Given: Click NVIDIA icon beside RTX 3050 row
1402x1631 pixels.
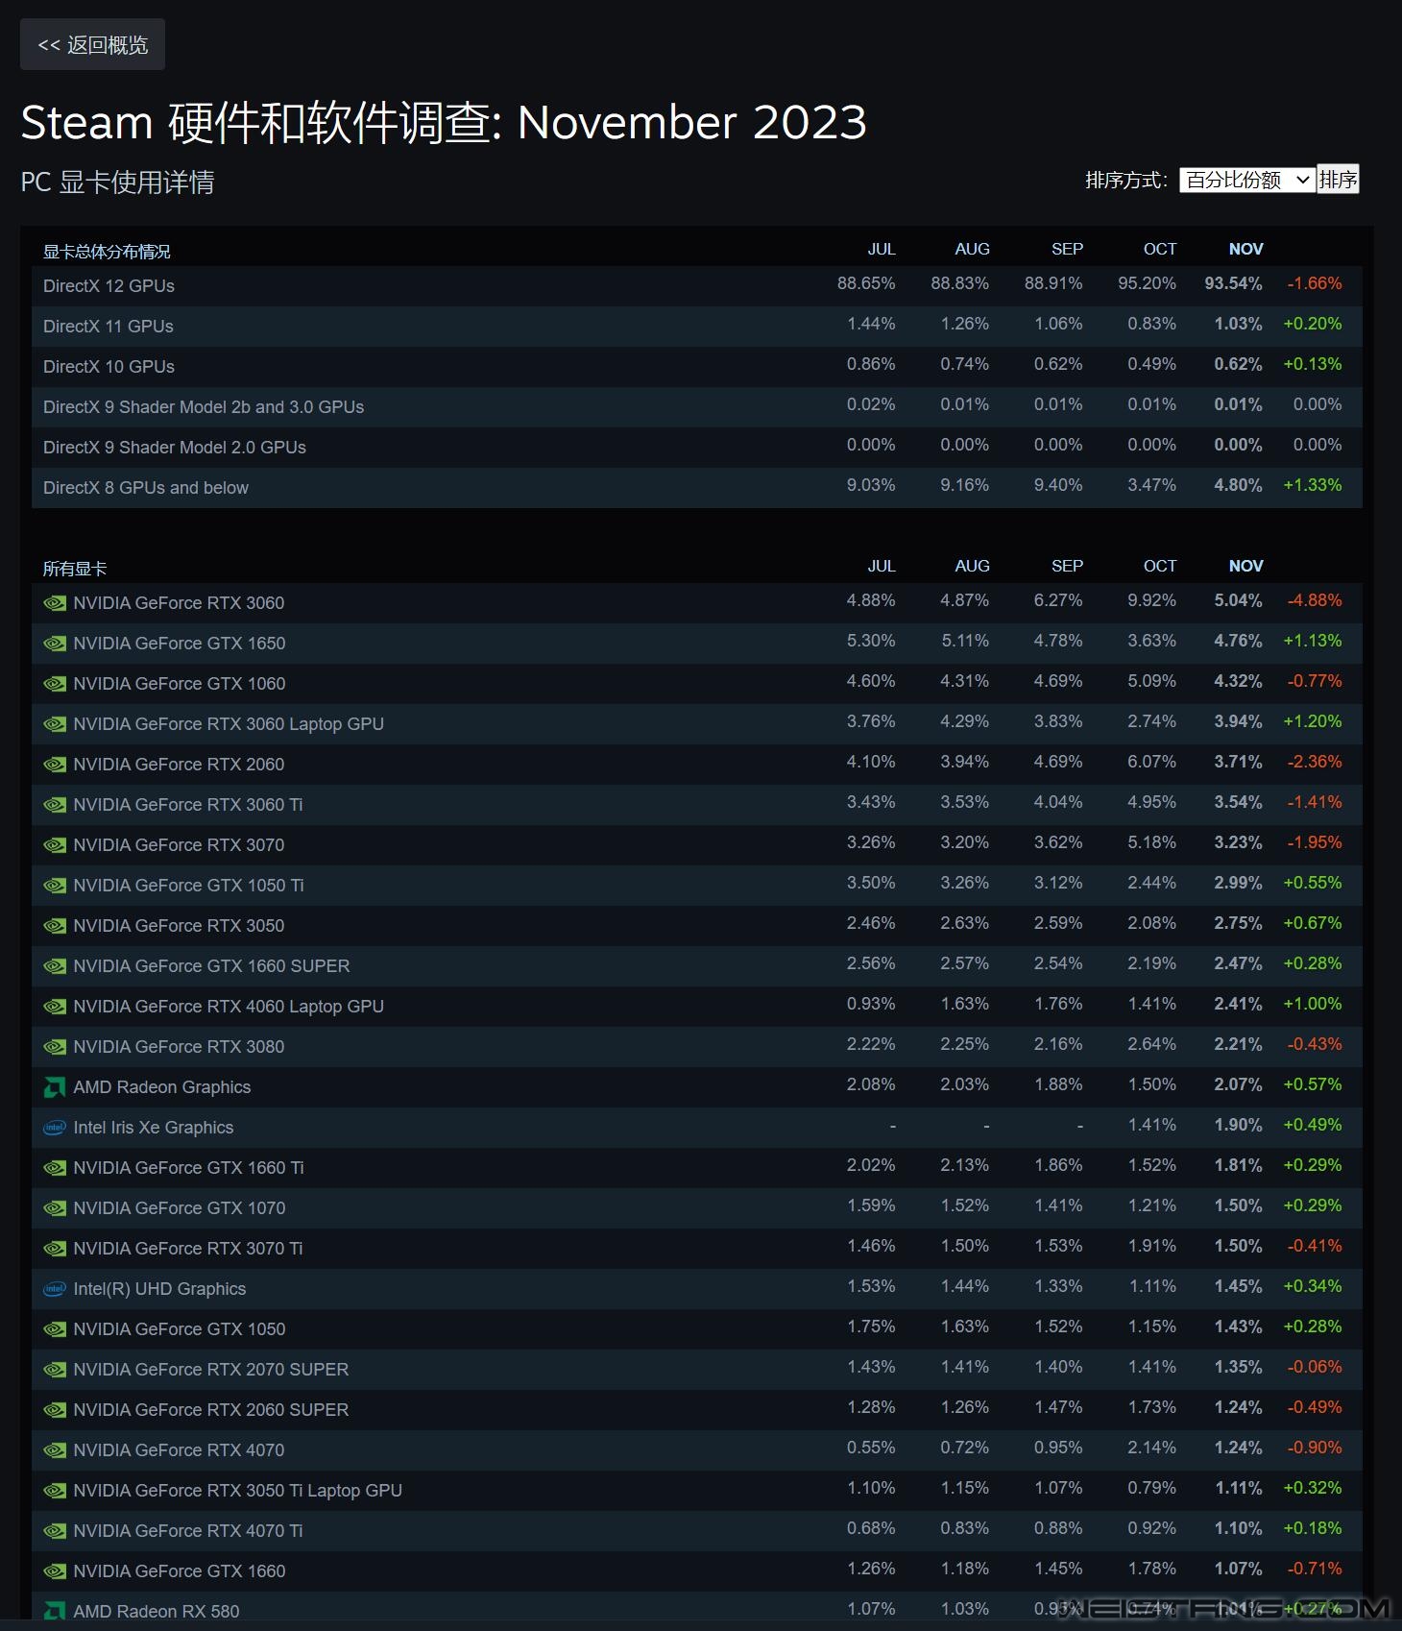Looking at the screenshot, I should pos(55,926).
